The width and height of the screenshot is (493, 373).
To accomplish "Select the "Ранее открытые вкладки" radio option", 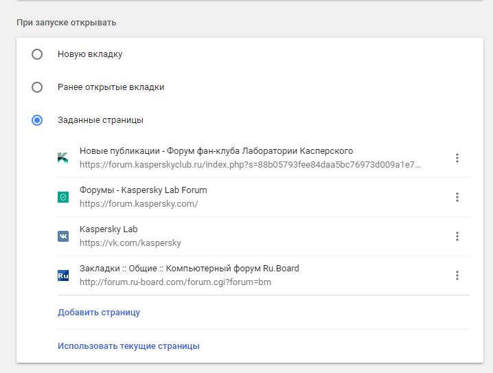I will point(37,87).
